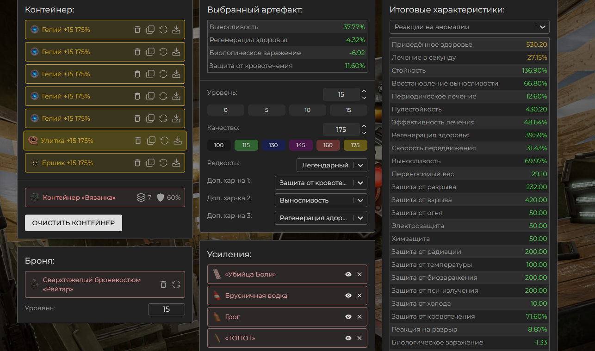Viewport: 595px width, 351px height.
Task: Copy the third Гелий artifact
Action: click(x=150, y=74)
